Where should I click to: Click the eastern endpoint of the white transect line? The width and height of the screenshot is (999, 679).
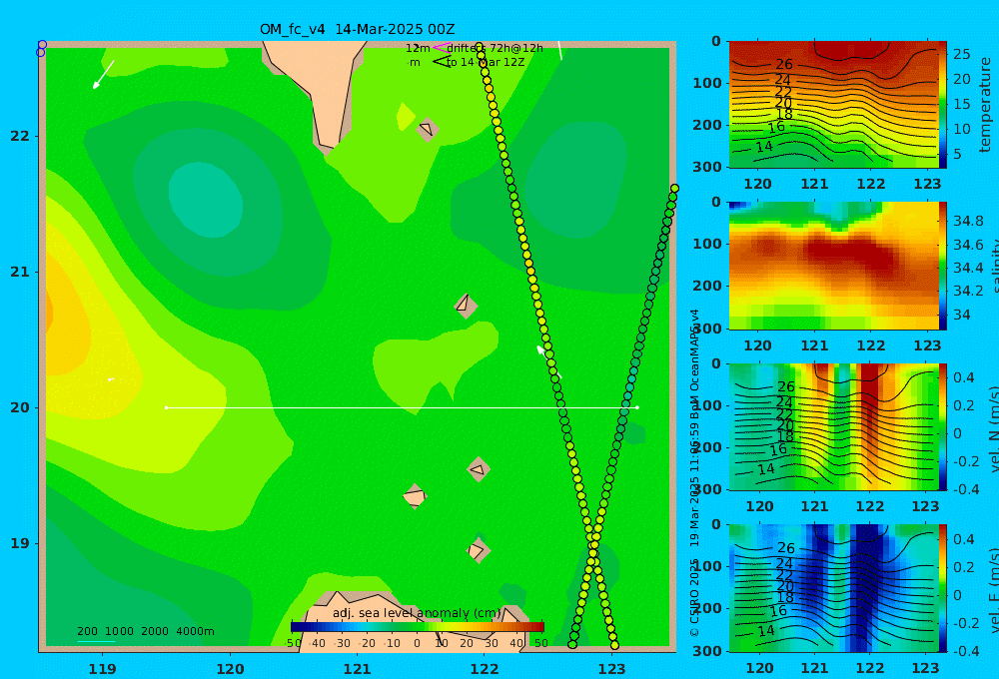point(637,407)
